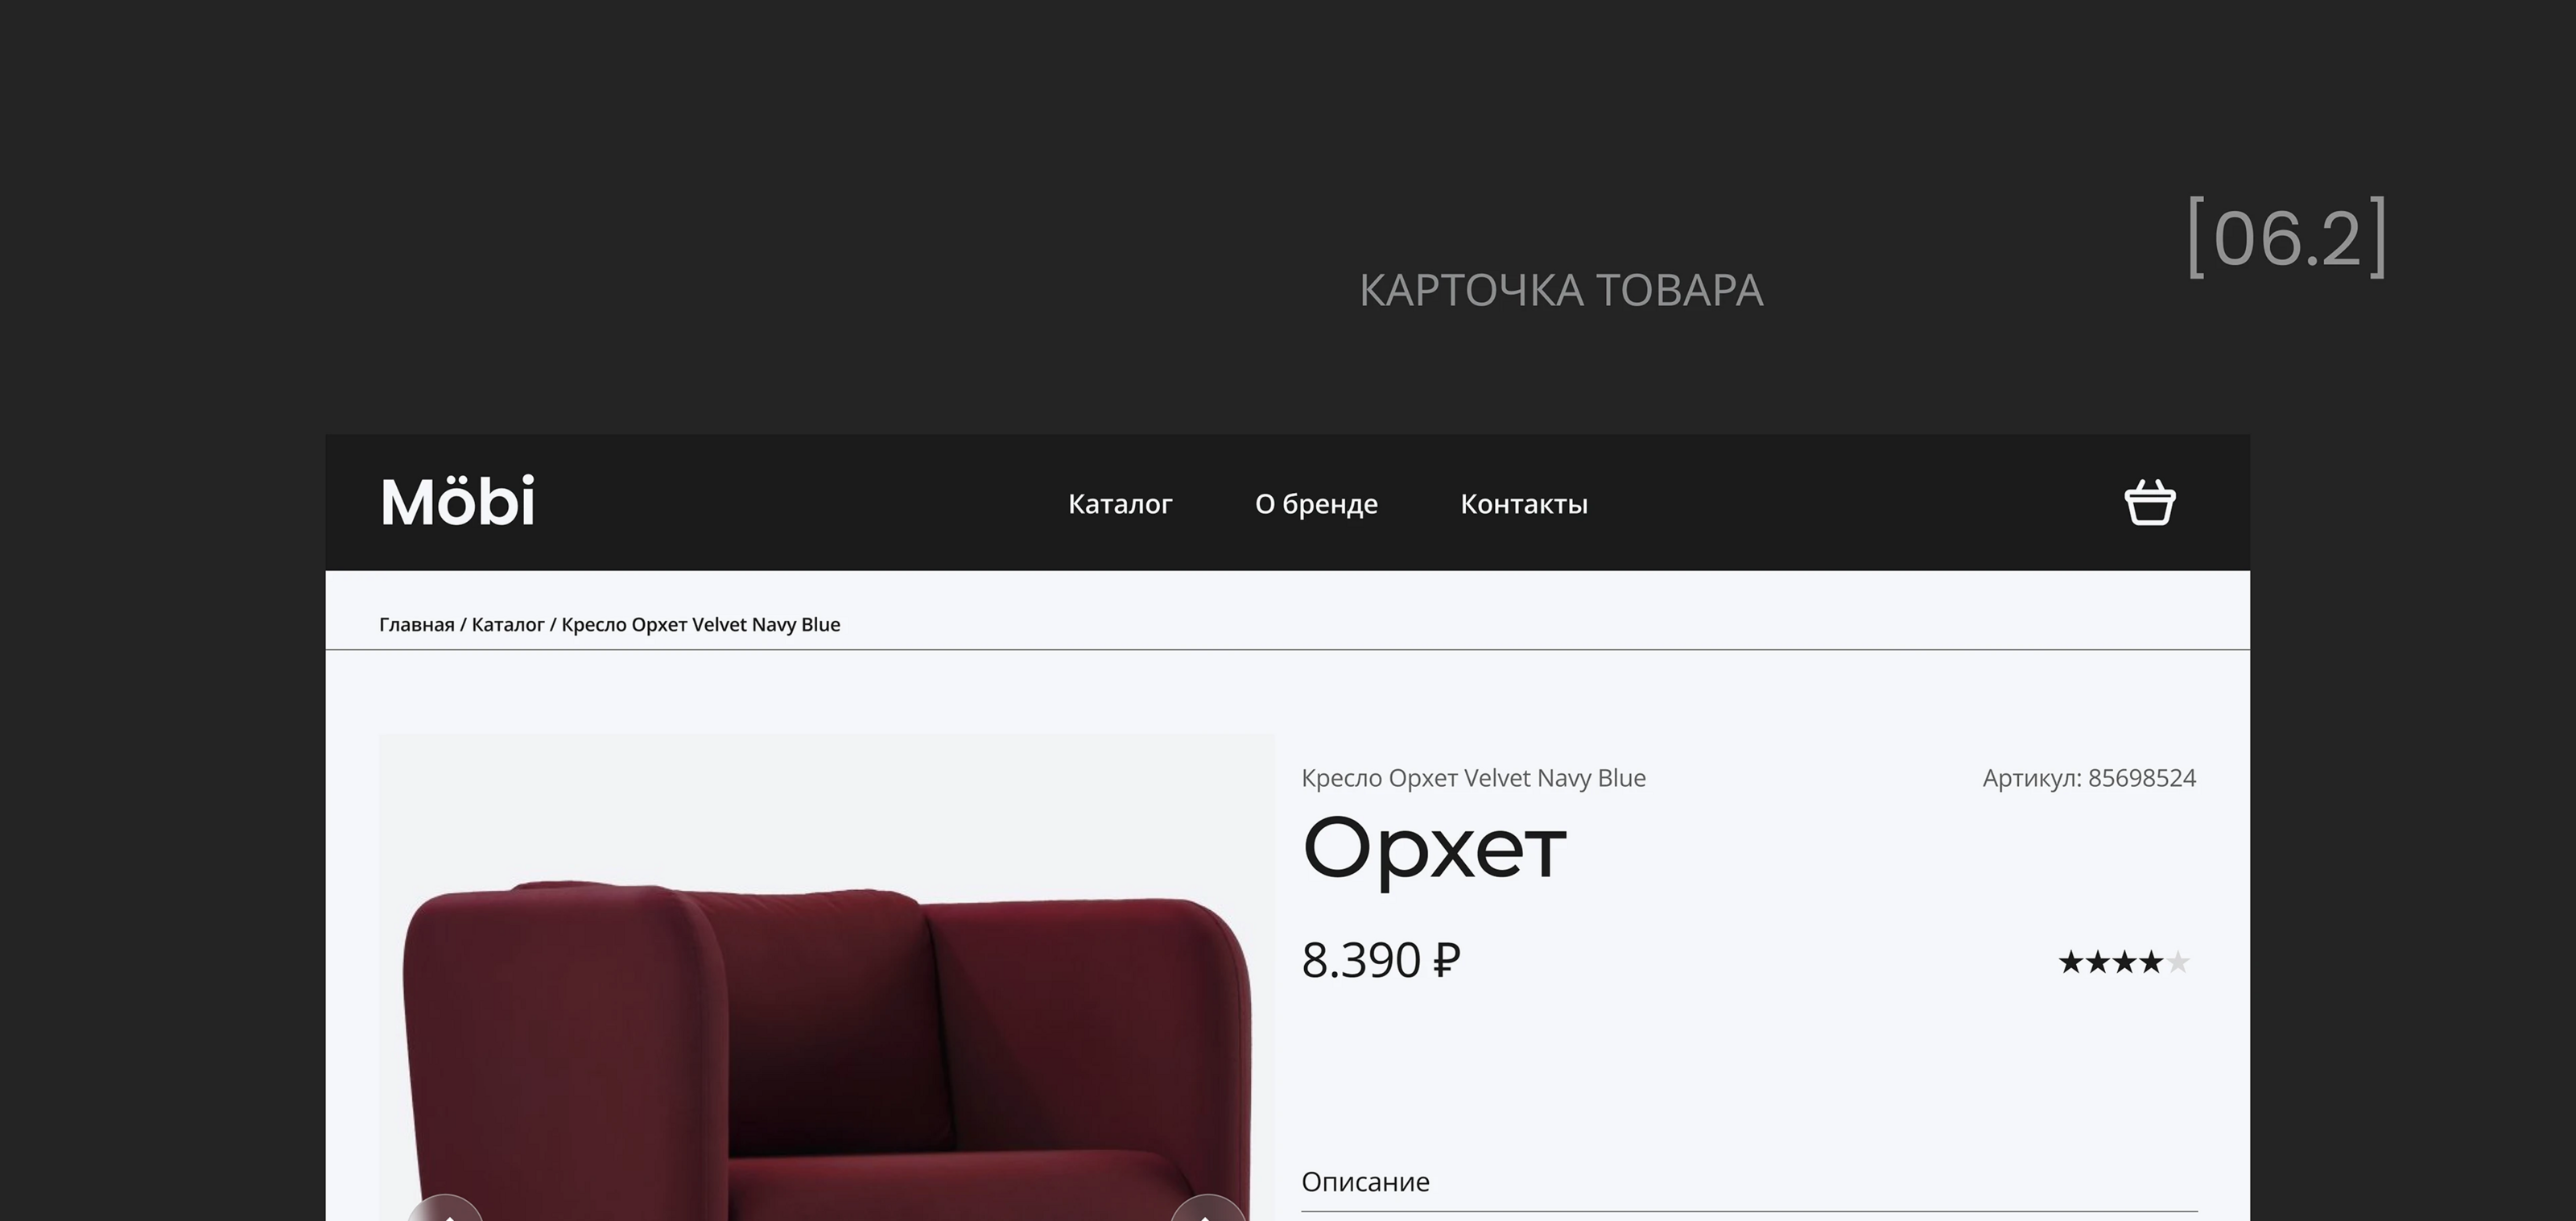Select the fifth grey rating star

coord(2178,962)
